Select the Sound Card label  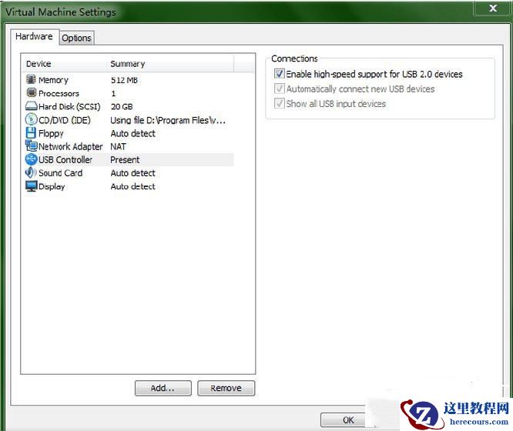pos(60,173)
